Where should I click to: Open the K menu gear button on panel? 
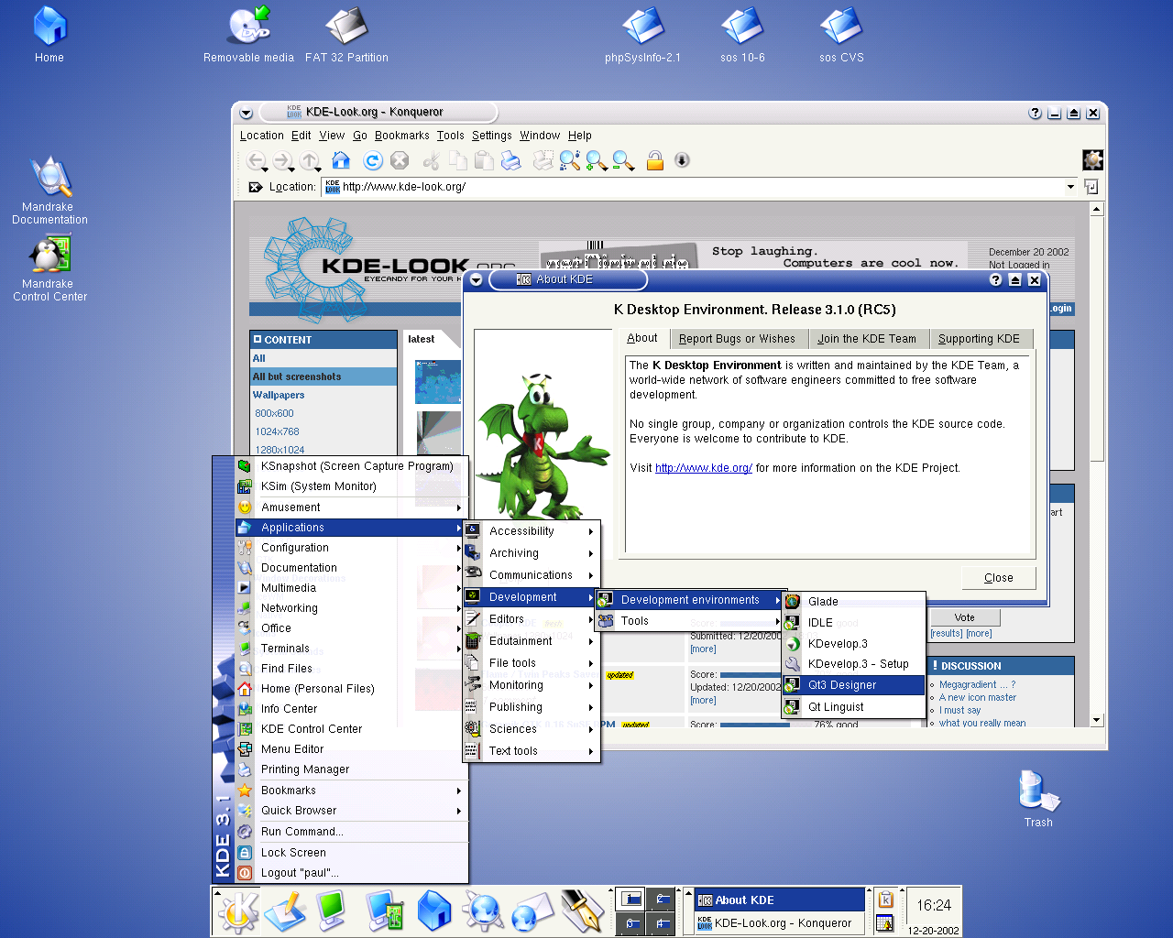click(238, 911)
